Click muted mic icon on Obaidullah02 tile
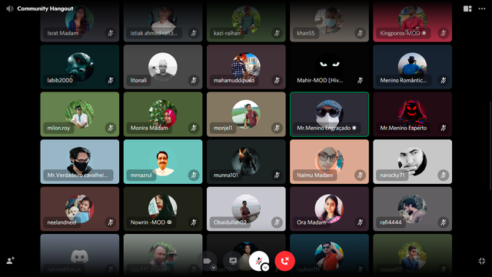Screen dimensions: 492x277 pyautogui.click(x=277, y=222)
